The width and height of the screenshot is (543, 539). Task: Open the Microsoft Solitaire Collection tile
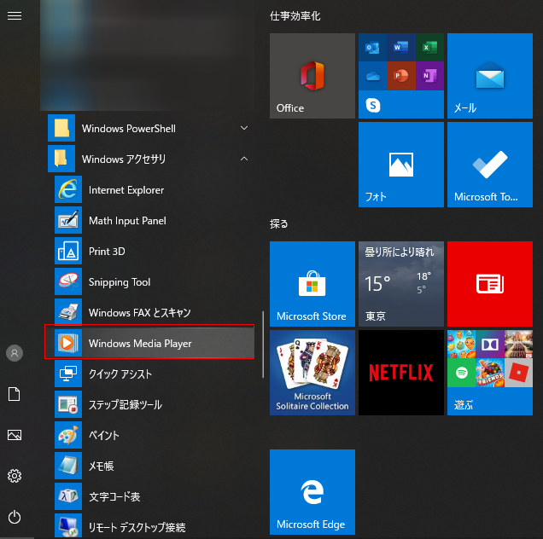pos(312,373)
